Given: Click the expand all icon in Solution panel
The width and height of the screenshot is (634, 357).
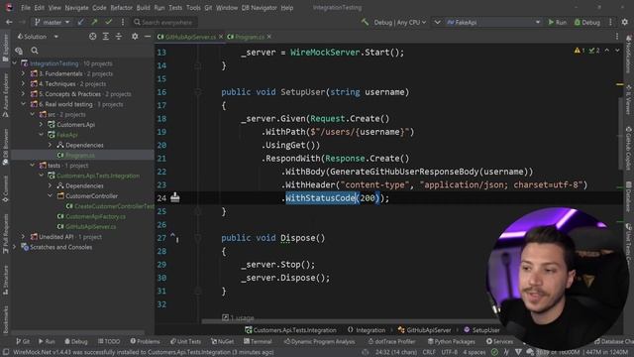Looking at the screenshot, I should coord(106,37).
